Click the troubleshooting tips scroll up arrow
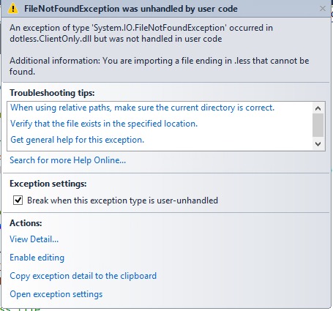333x311 pixels. point(318,108)
